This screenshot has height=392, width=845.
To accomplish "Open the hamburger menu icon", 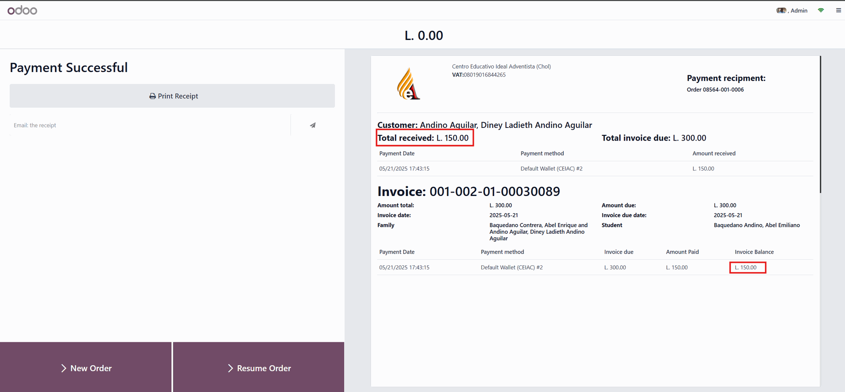I will (838, 11).
